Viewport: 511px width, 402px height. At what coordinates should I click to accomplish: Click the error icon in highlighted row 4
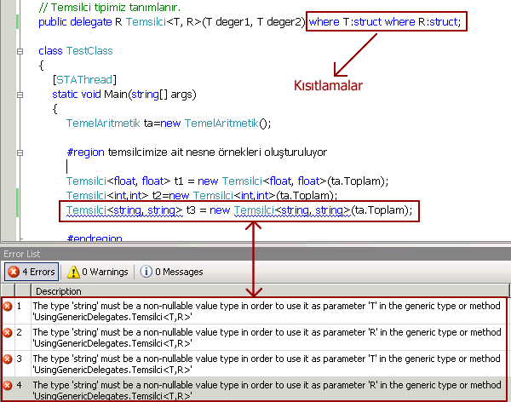7,385
